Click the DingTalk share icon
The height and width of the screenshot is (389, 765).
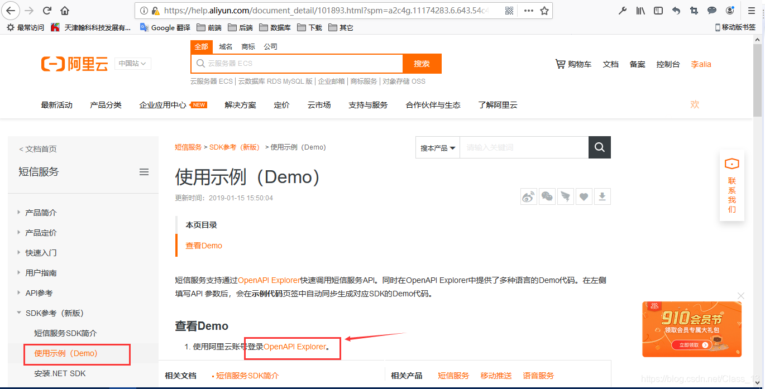(566, 196)
